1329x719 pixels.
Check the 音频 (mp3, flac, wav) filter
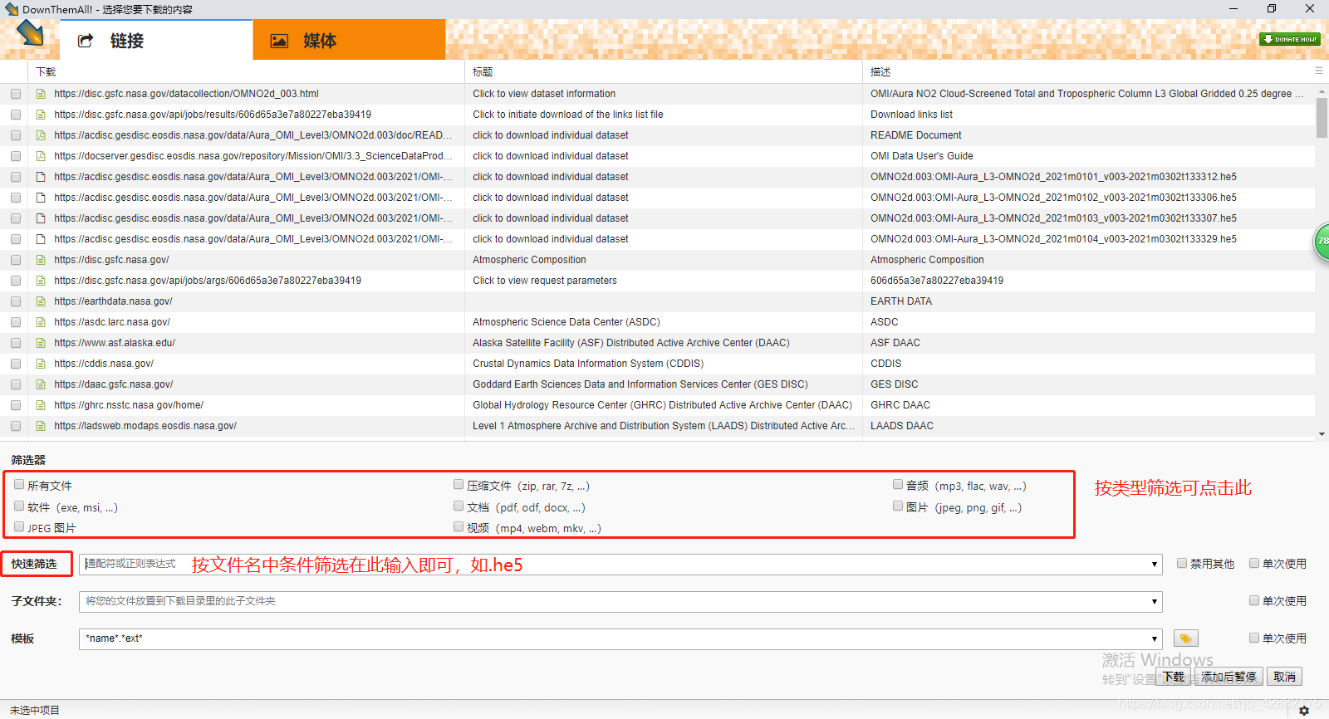click(x=898, y=484)
